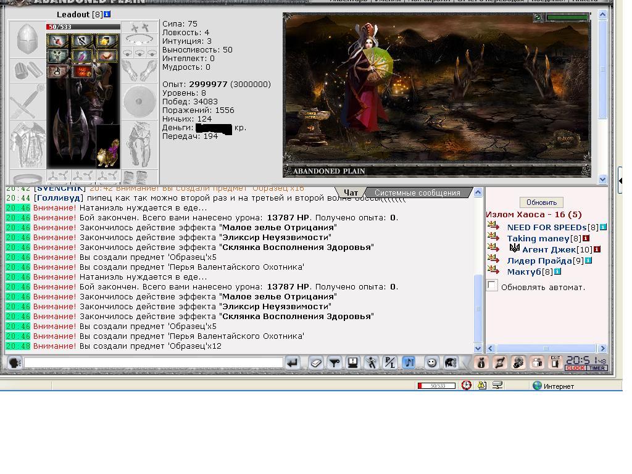The width and height of the screenshot is (632, 474).
Task: Open Taking maney player link
Action: (x=538, y=239)
